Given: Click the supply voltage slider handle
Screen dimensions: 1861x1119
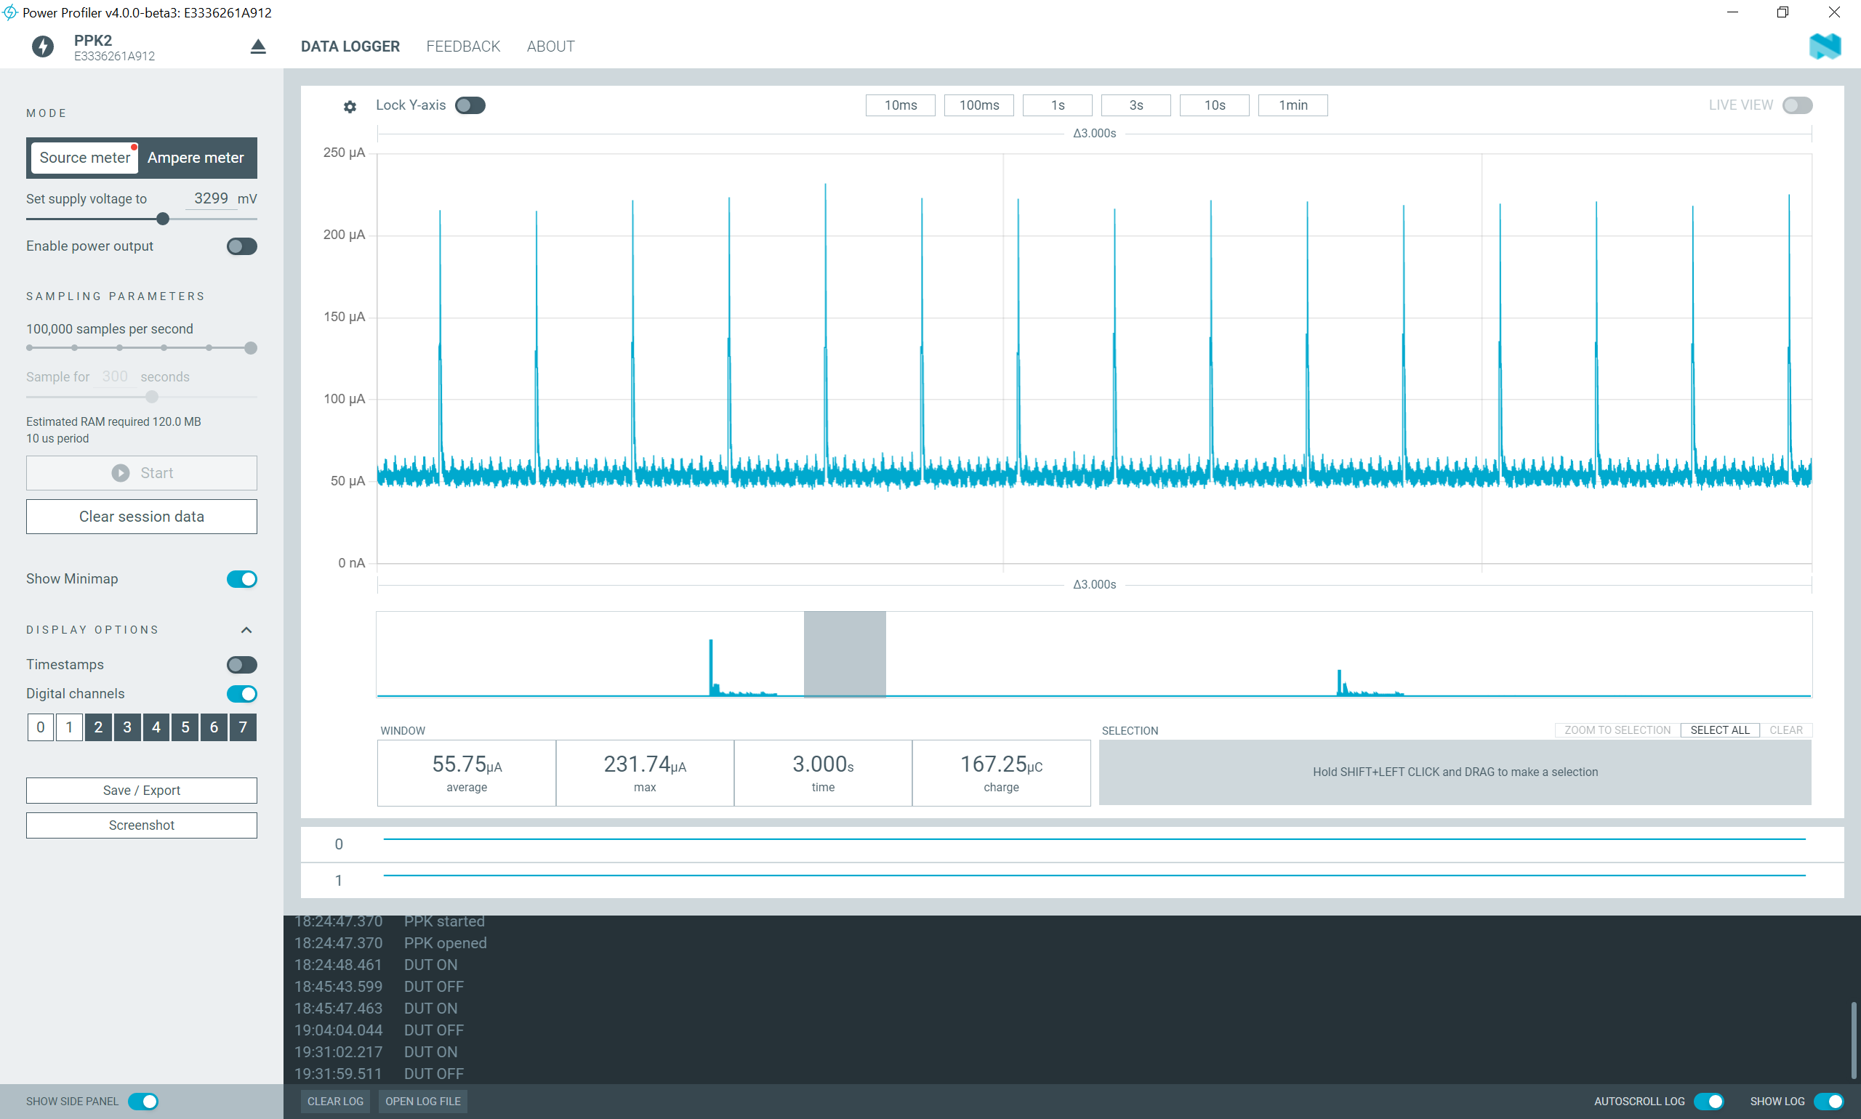Looking at the screenshot, I should pyautogui.click(x=163, y=219).
